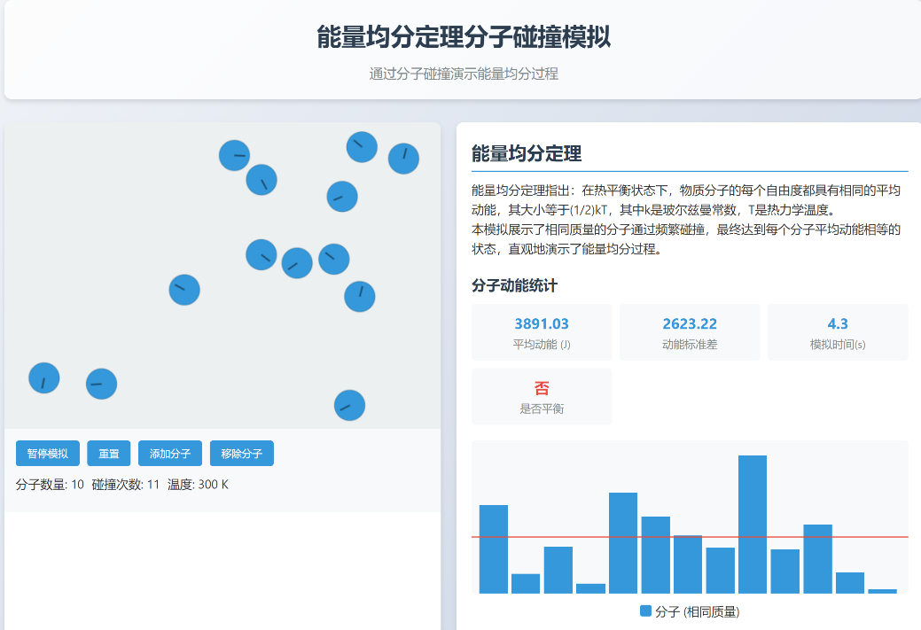Select the 平均动能 statistic card
This screenshot has width=921, height=630.
click(542, 332)
